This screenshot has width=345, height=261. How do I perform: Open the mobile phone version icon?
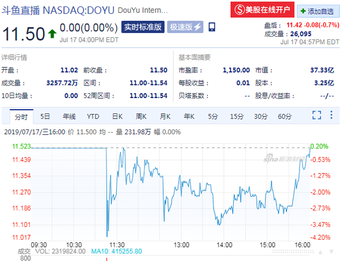click(212, 27)
